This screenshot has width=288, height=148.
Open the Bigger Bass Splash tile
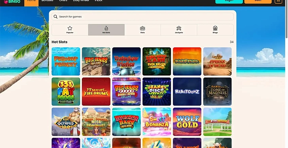pyautogui.click(x=126, y=122)
